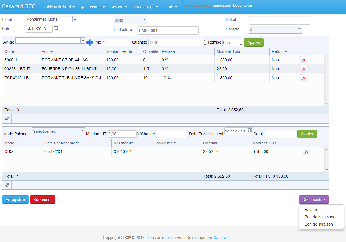The image size is (346, 242).
Task: Click the blue plus icon beside Article
Action: 90,42
